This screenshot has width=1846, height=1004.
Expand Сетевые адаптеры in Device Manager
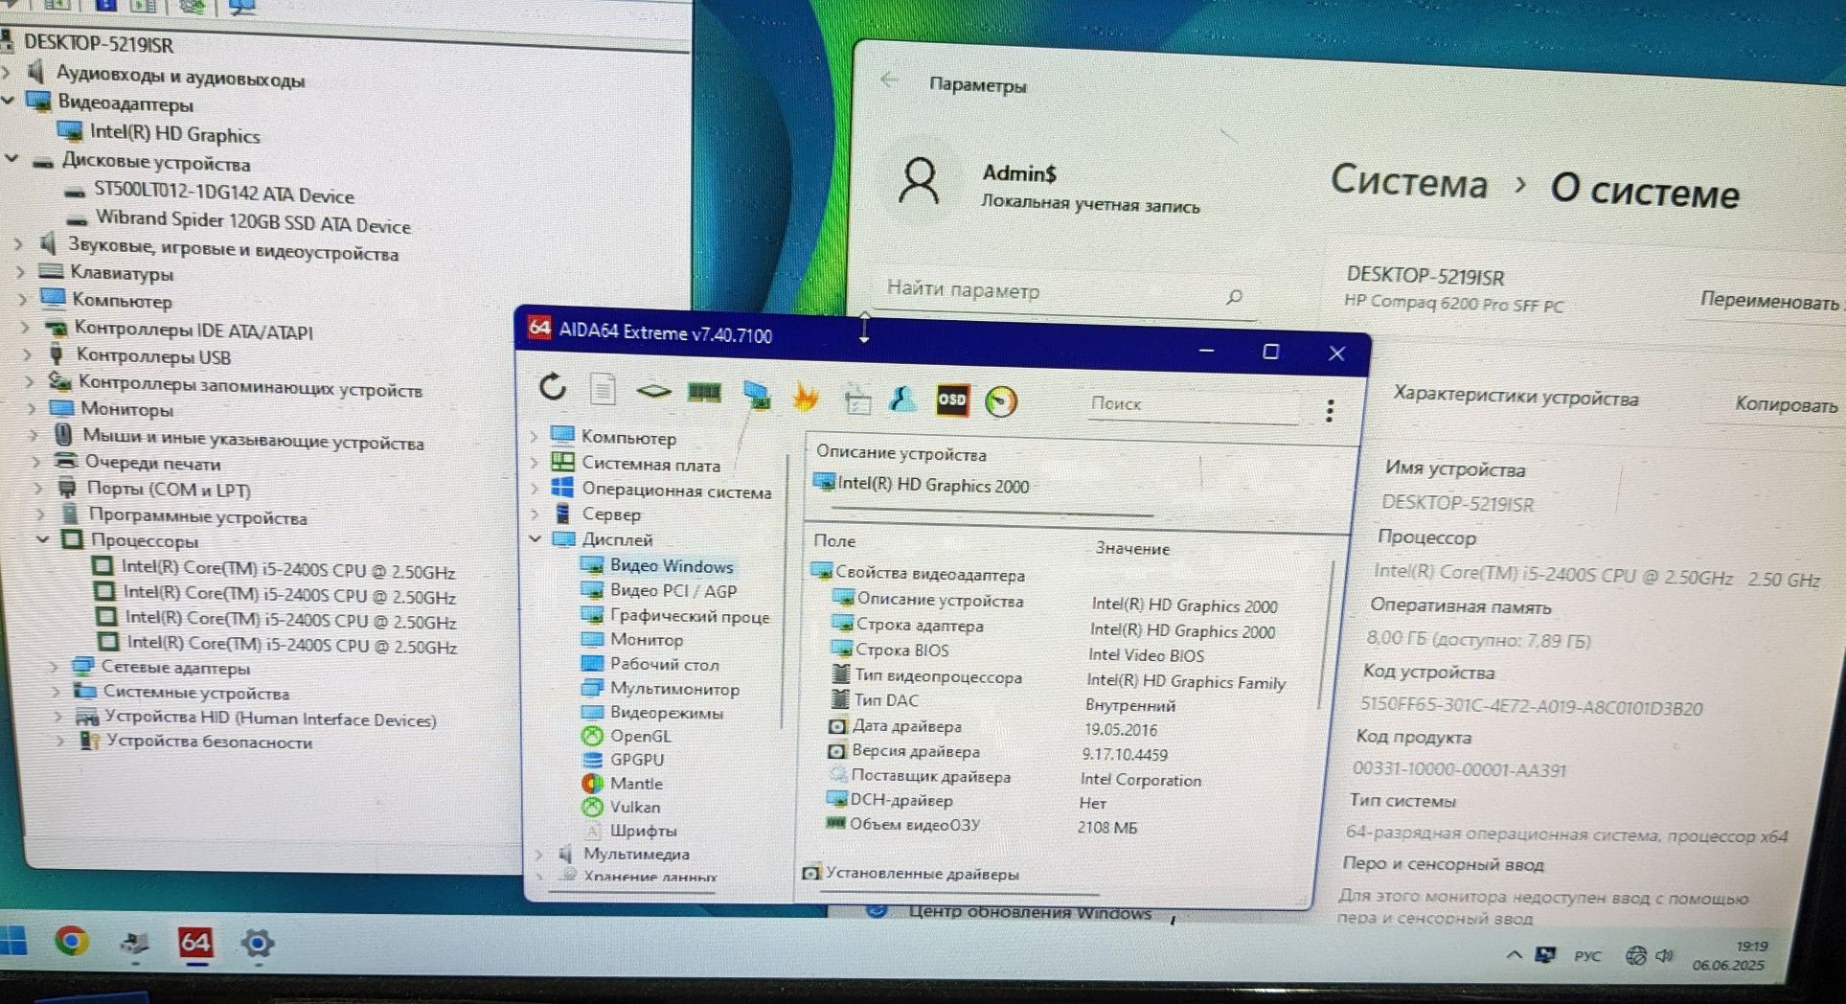(54, 666)
